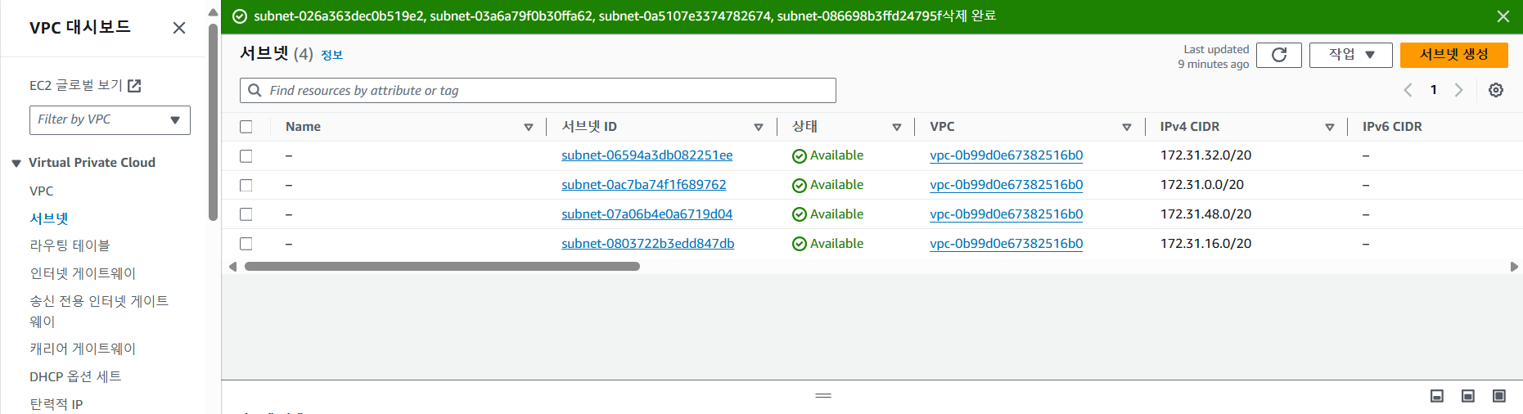Open 캐리어 게이트웨이 in the sidebar
This screenshot has height=414, width=1523.
pos(83,349)
